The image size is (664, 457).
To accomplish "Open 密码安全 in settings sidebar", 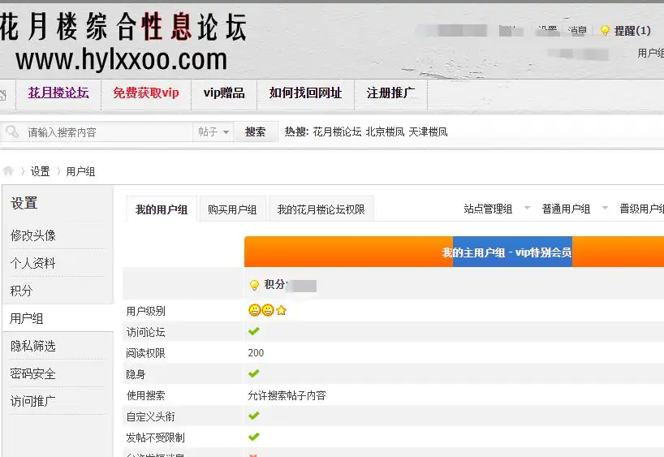I will (x=33, y=373).
